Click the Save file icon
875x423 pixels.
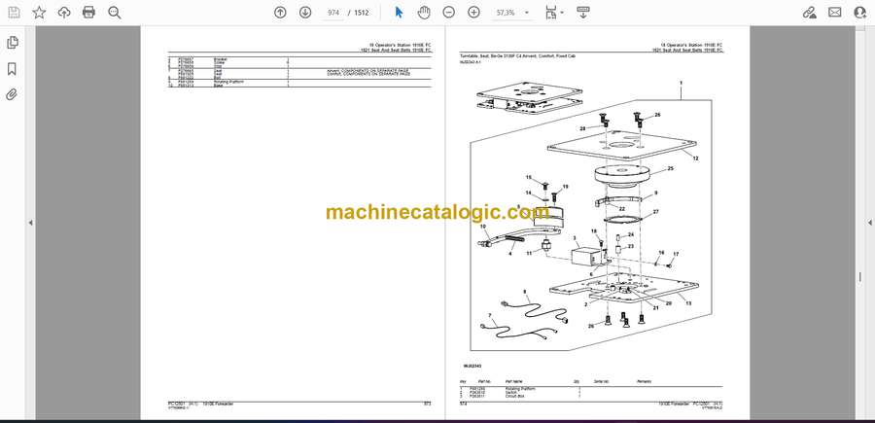tap(14, 13)
